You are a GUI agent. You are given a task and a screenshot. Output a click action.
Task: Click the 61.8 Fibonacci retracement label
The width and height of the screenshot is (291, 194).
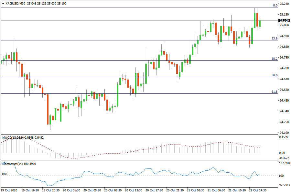(274, 92)
